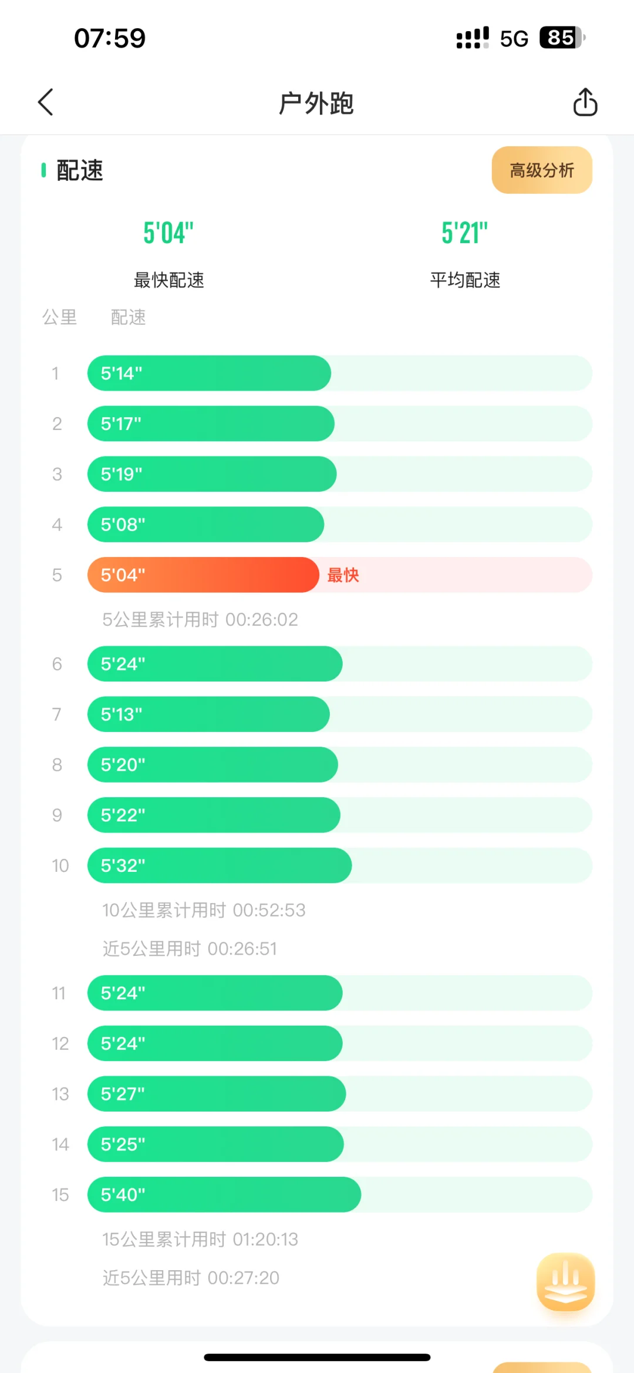This screenshot has height=1373, width=634.
Task: Tap 10公里累计用时 00:52:53 summary
Action: (204, 910)
